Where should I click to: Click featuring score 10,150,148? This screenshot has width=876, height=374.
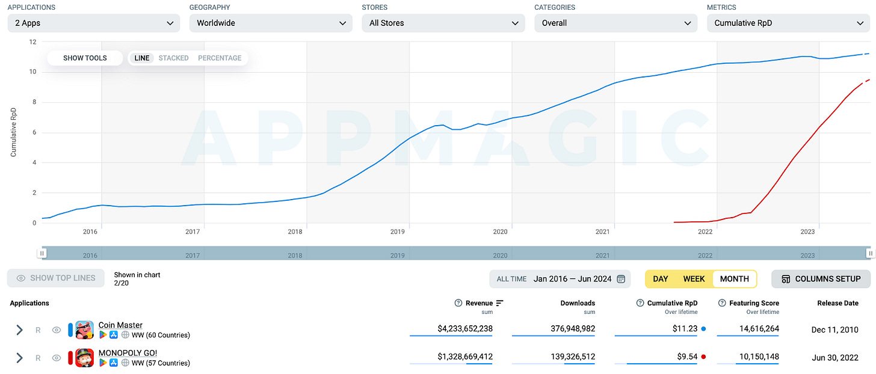(759, 357)
